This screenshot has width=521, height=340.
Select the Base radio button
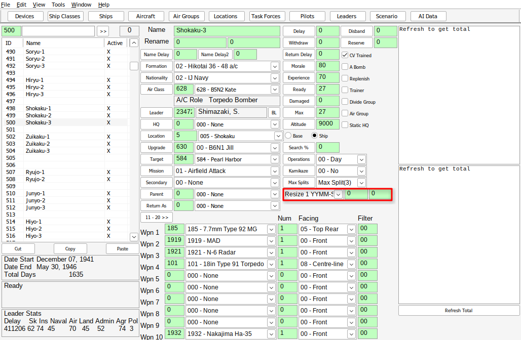[x=288, y=136]
